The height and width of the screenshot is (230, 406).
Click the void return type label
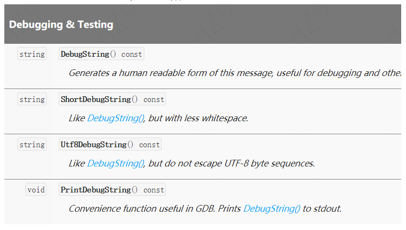pos(36,190)
